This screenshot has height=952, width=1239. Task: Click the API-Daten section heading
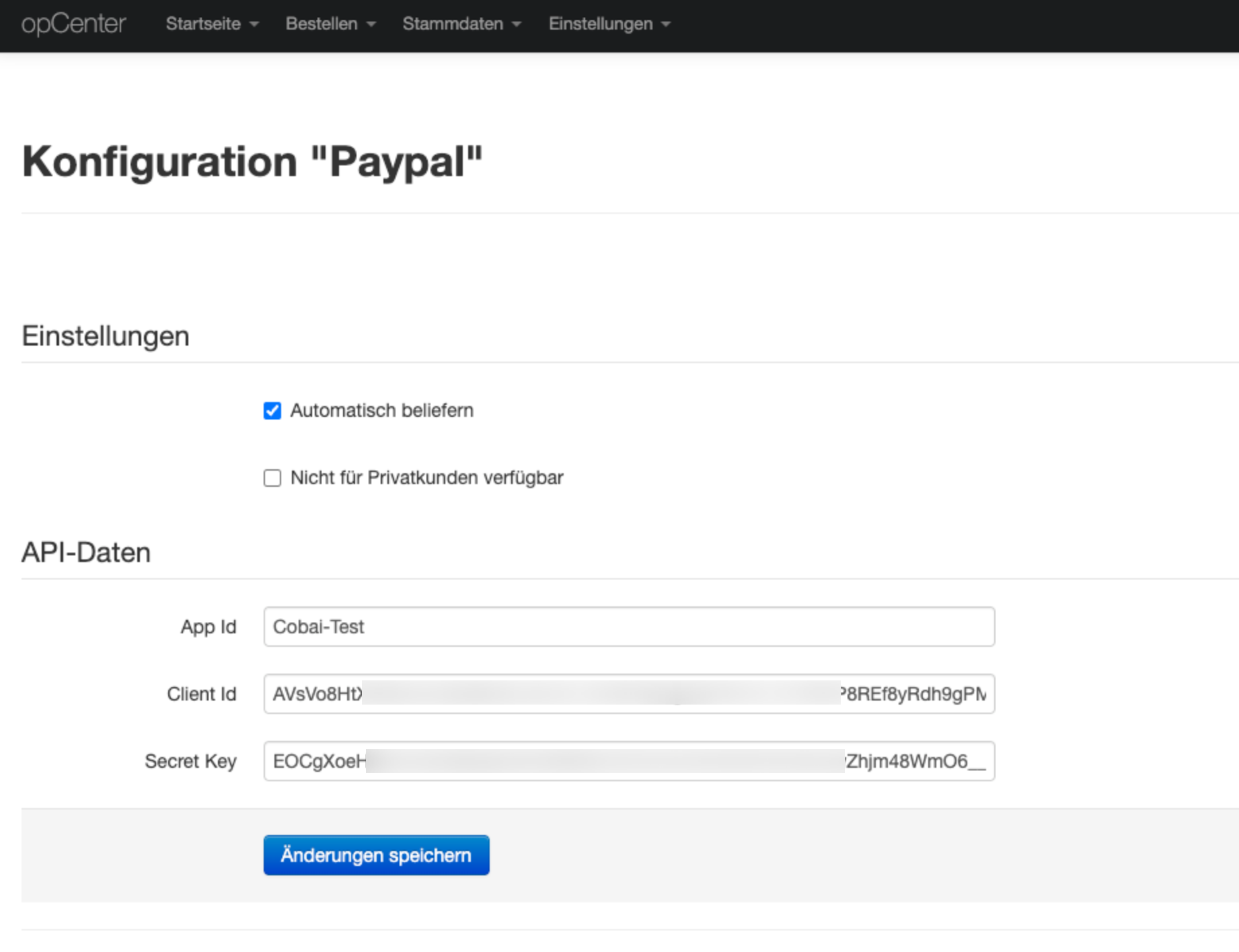coord(86,553)
